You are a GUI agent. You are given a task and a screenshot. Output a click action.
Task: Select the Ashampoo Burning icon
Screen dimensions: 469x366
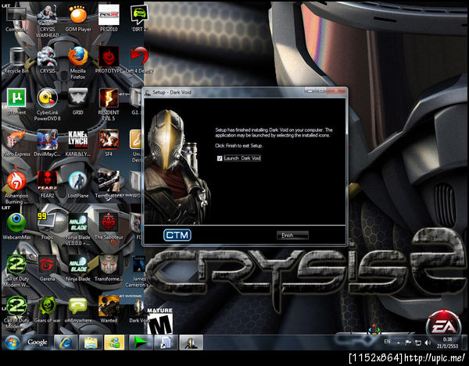pos(16,188)
